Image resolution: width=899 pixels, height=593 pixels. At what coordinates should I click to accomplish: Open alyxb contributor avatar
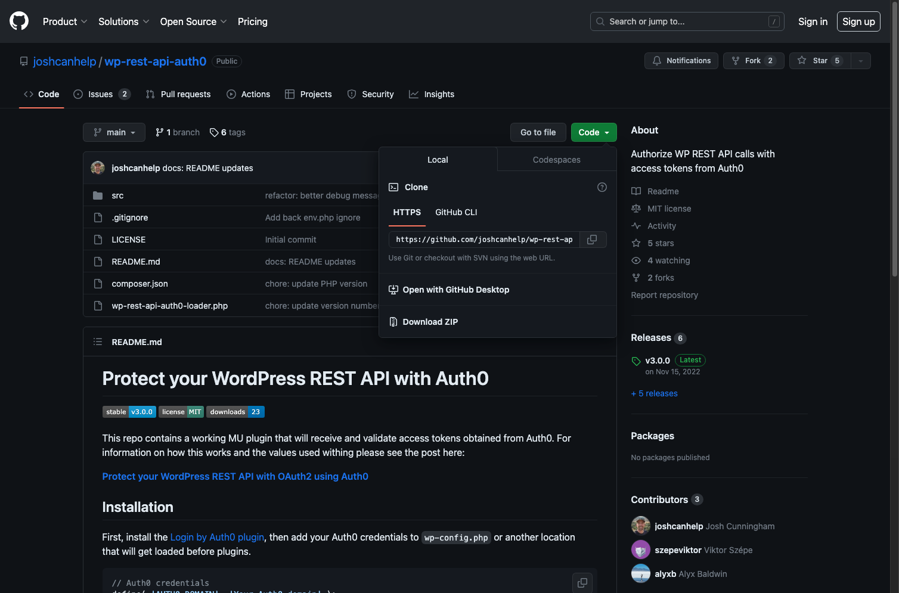click(x=641, y=573)
